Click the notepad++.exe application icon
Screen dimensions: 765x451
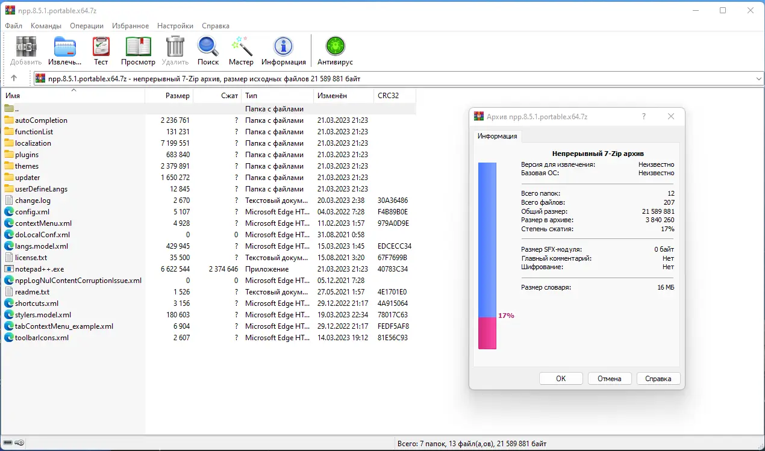point(9,269)
